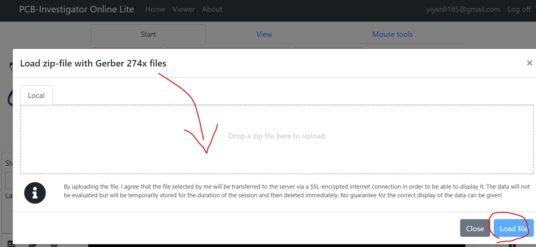Click the Log off link

pyautogui.click(x=519, y=9)
